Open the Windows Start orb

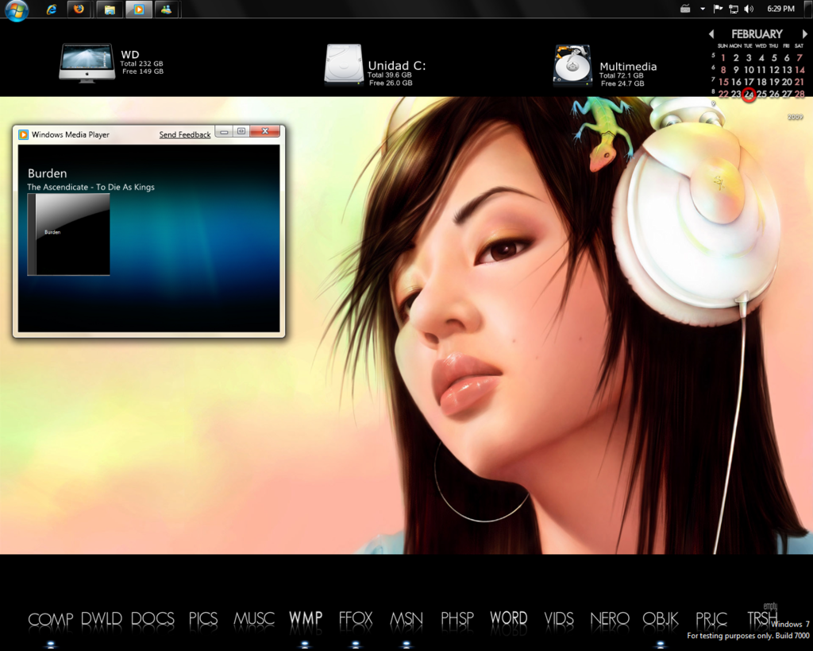click(16, 10)
